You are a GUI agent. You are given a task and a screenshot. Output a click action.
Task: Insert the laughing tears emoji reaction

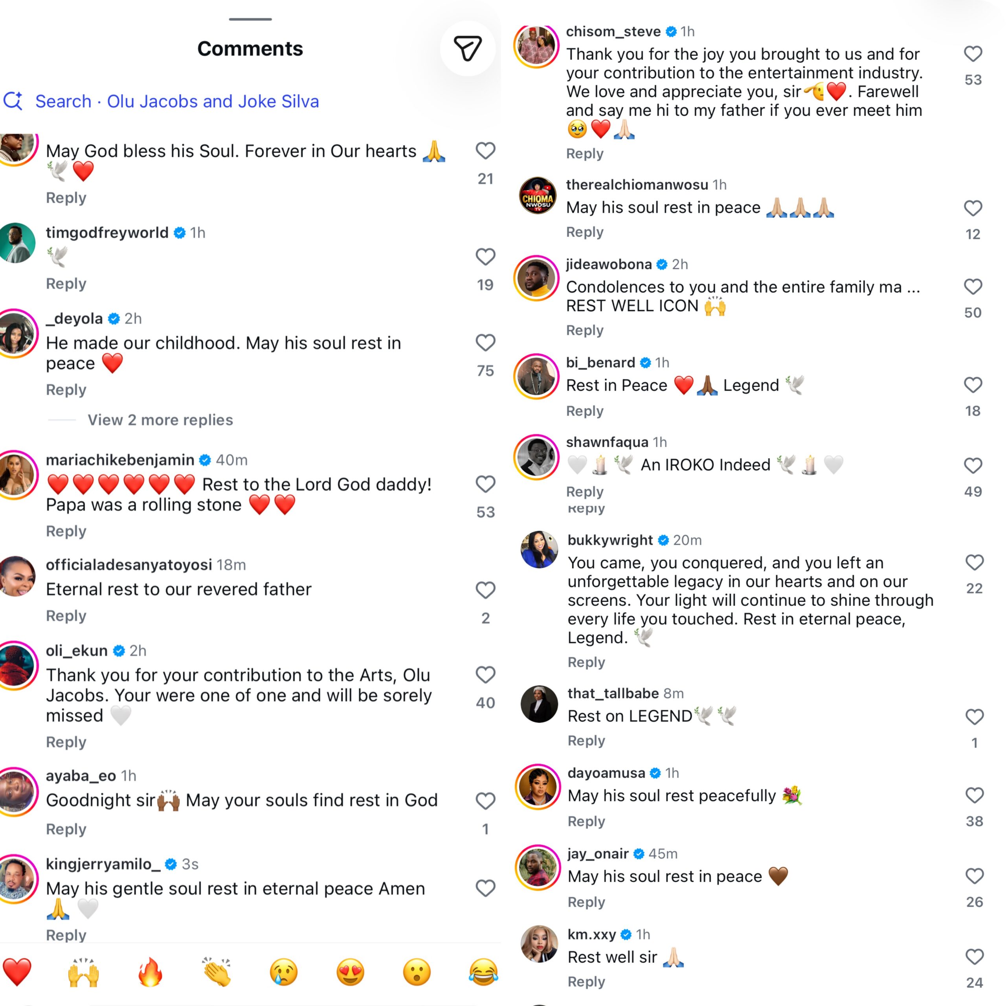[x=483, y=972]
